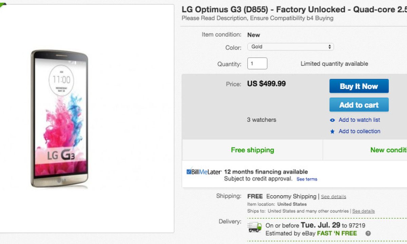
Task: Click the FAST 'N FREE delivery label
Action: [337, 233]
